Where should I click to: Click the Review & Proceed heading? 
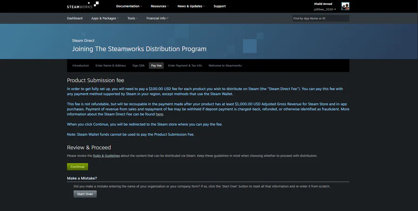click(89, 147)
